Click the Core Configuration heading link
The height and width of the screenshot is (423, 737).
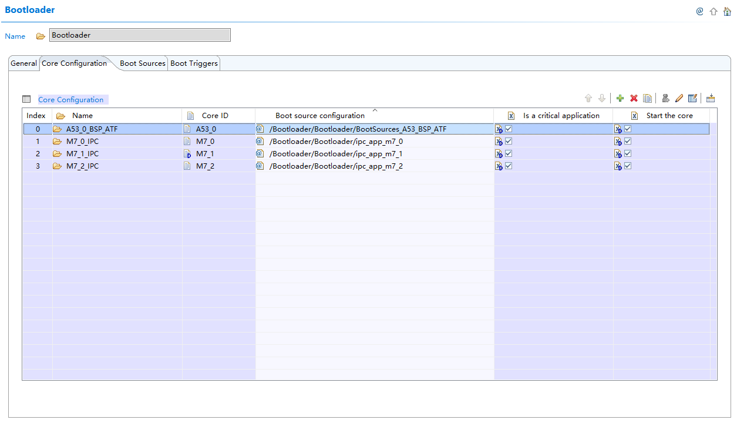71,99
